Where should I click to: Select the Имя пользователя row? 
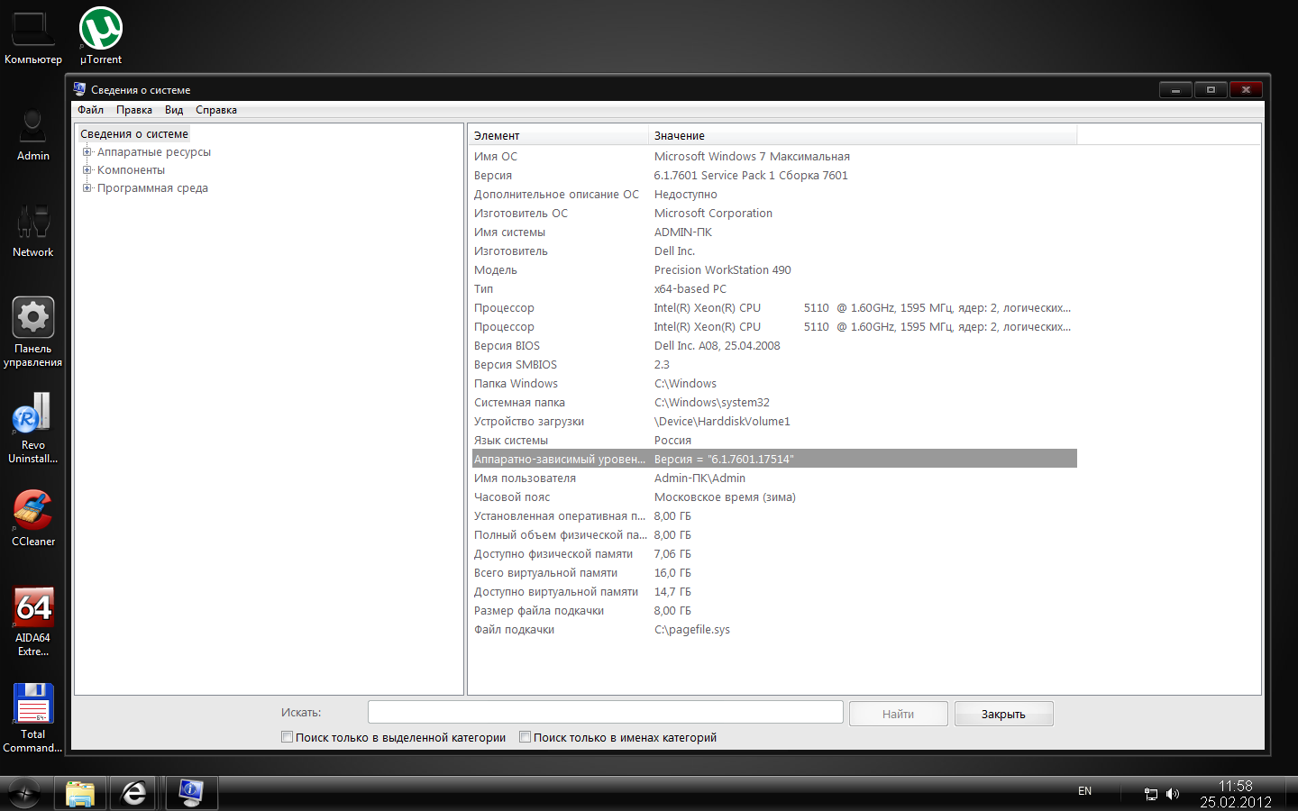(773, 478)
